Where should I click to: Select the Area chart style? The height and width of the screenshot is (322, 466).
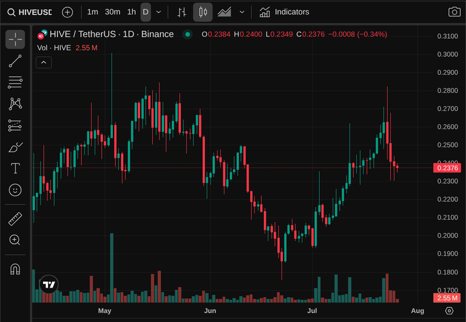tap(225, 12)
